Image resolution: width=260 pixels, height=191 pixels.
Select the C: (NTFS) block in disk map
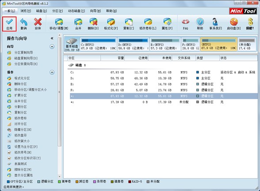(x=99, y=44)
